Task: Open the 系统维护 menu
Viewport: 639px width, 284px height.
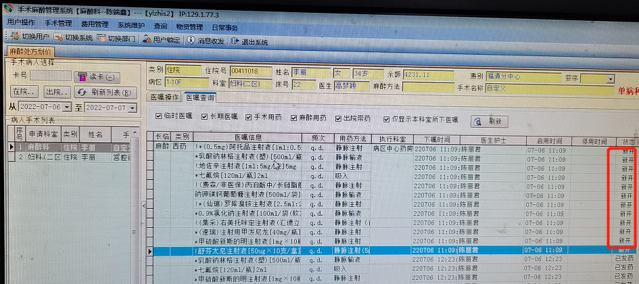Action: click(131, 25)
